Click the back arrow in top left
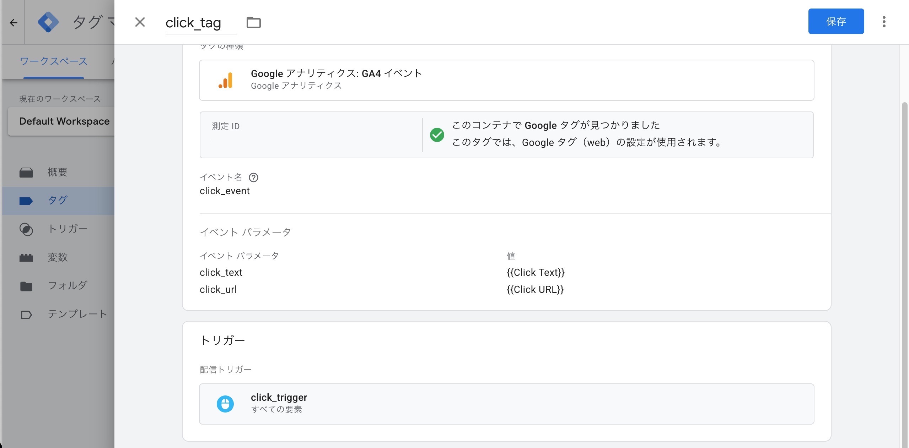 (x=14, y=23)
